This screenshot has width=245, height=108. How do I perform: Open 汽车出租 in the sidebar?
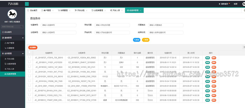(13, 59)
